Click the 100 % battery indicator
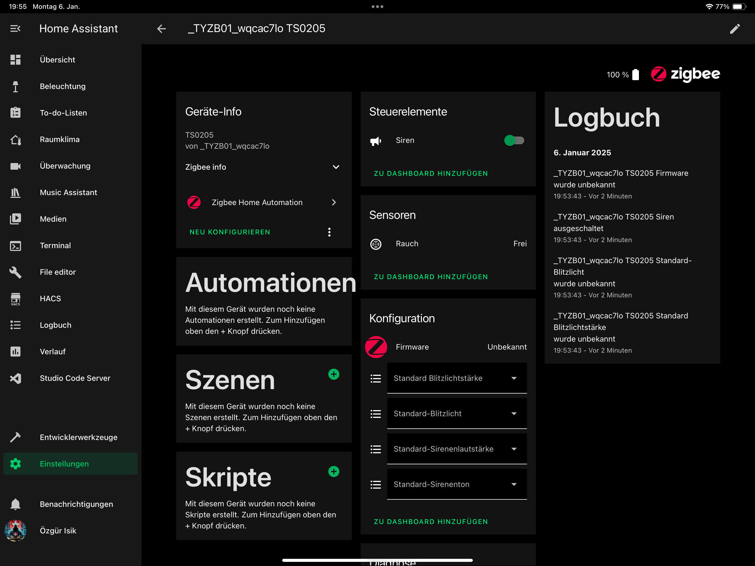This screenshot has height=566, width=755. (x=623, y=75)
